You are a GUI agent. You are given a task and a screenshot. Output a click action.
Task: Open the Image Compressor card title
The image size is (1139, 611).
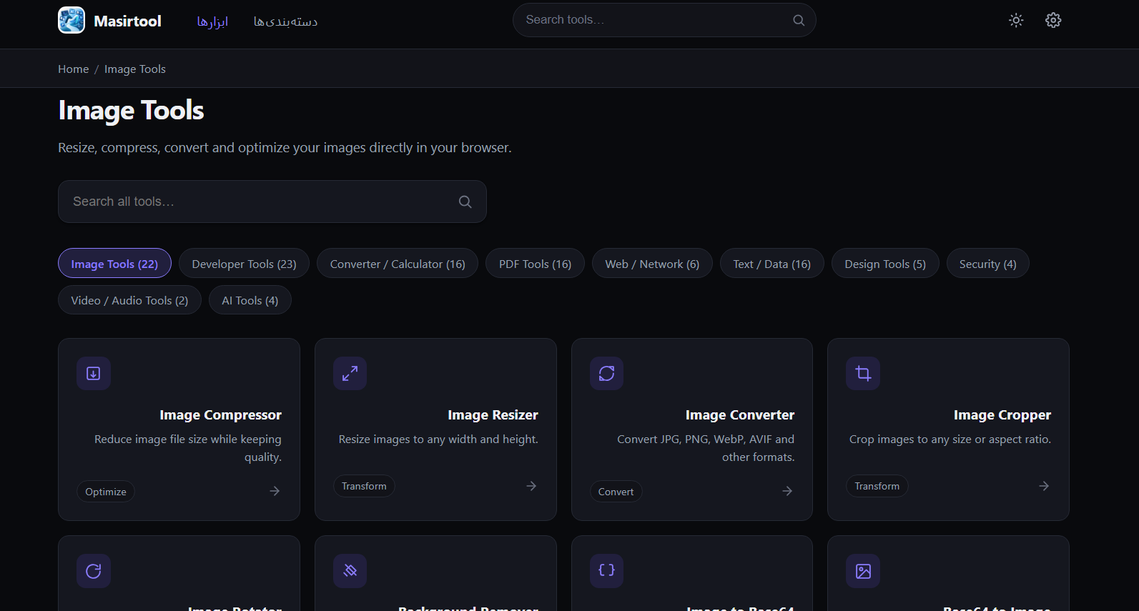pyautogui.click(x=221, y=414)
